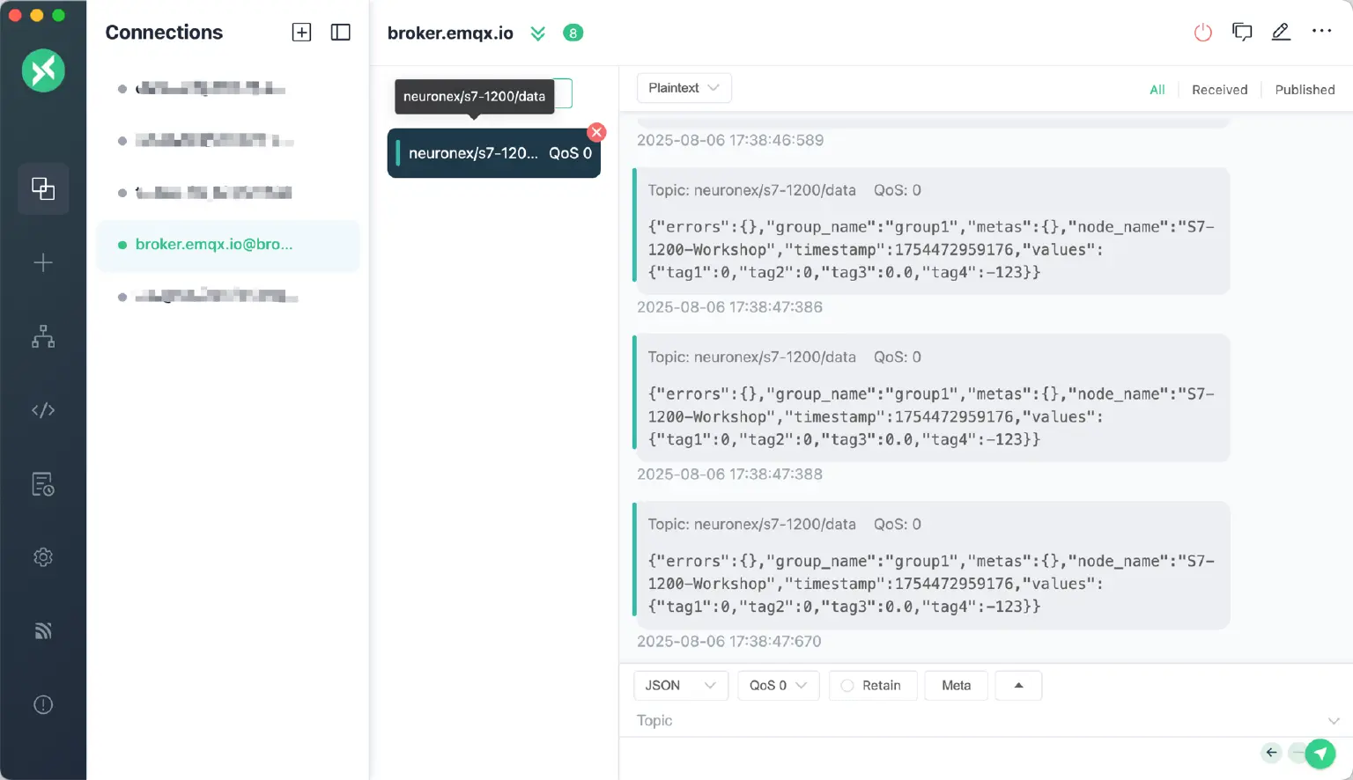This screenshot has height=780, width=1353.
Task: Open the Plaintext format dropdown
Action: [x=684, y=88]
